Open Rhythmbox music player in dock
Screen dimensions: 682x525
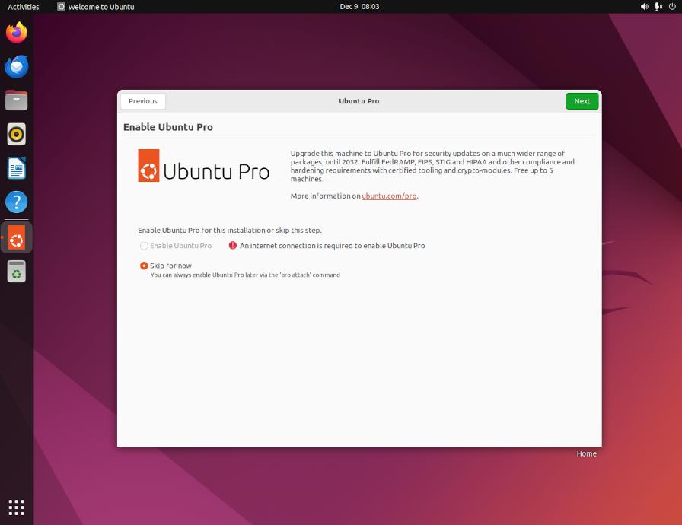point(17,134)
